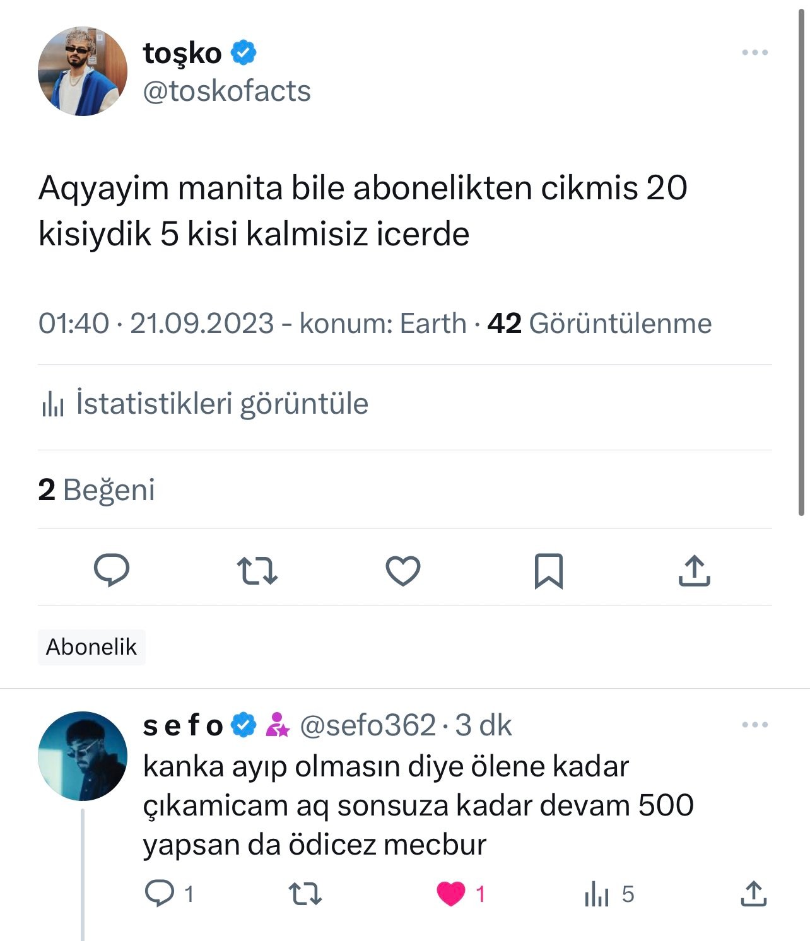Click the İstatistikleri görüntüle link
Viewport: 810px width, 941px height.
tap(221, 404)
